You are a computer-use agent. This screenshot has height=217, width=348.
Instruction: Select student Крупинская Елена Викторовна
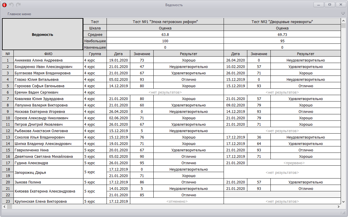48,201
